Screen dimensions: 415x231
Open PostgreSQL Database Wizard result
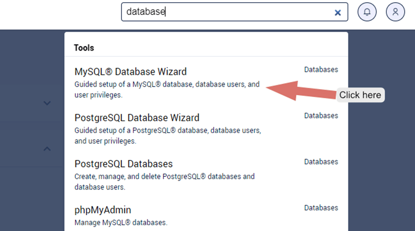point(137,118)
